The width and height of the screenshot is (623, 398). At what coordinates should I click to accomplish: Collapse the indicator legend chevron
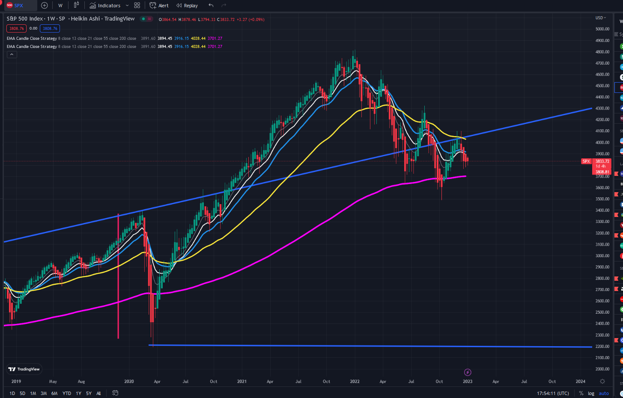coord(12,54)
